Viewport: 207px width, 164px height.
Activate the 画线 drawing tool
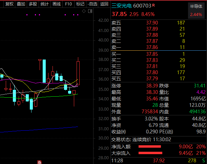tap(57, 4)
